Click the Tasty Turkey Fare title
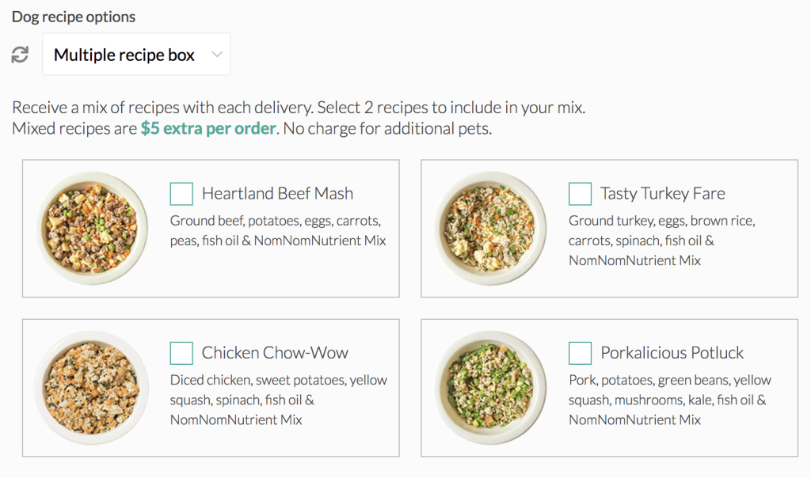The image size is (811, 478). click(662, 194)
